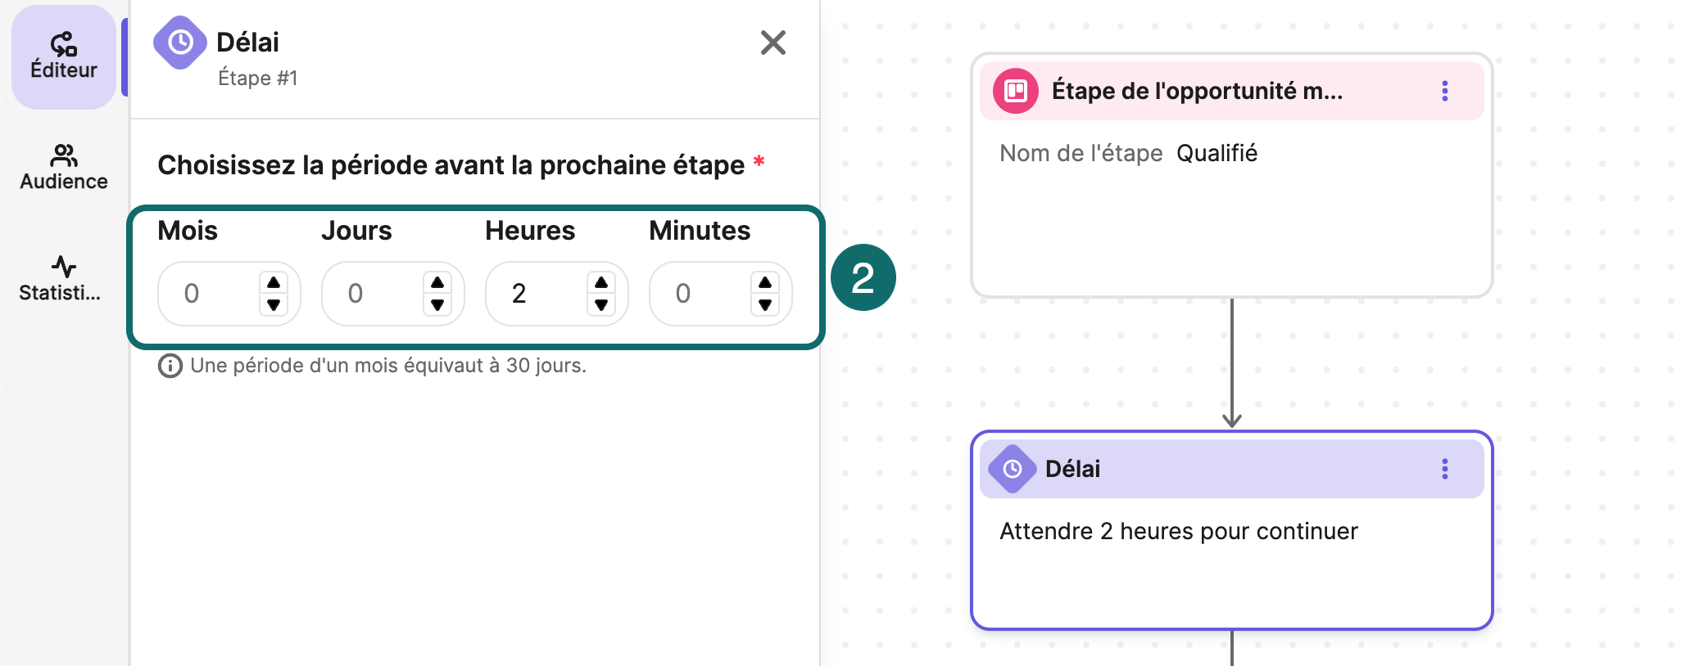1681x666 pixels.
Task: Click the info icon about one month equaling 30 days
Action: pyautogui.click(x=170, y=366)
